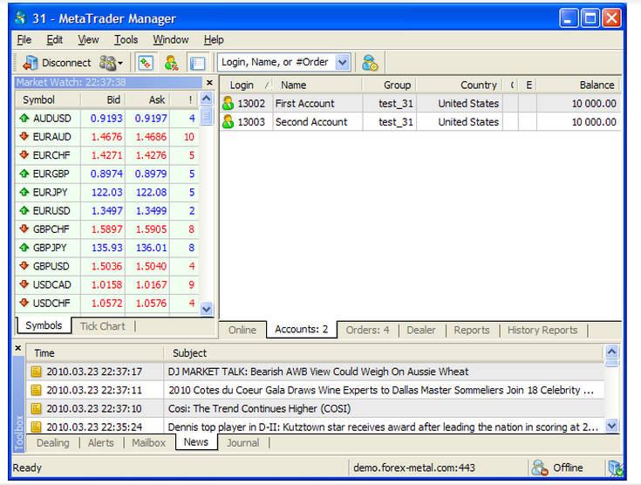
Task: Click news icon for Cosi Trend item
Action: (36, 408)
